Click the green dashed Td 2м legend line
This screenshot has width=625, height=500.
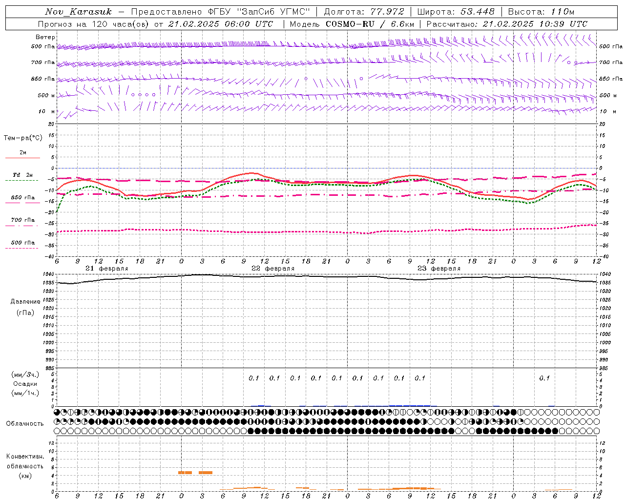(22, 180)
